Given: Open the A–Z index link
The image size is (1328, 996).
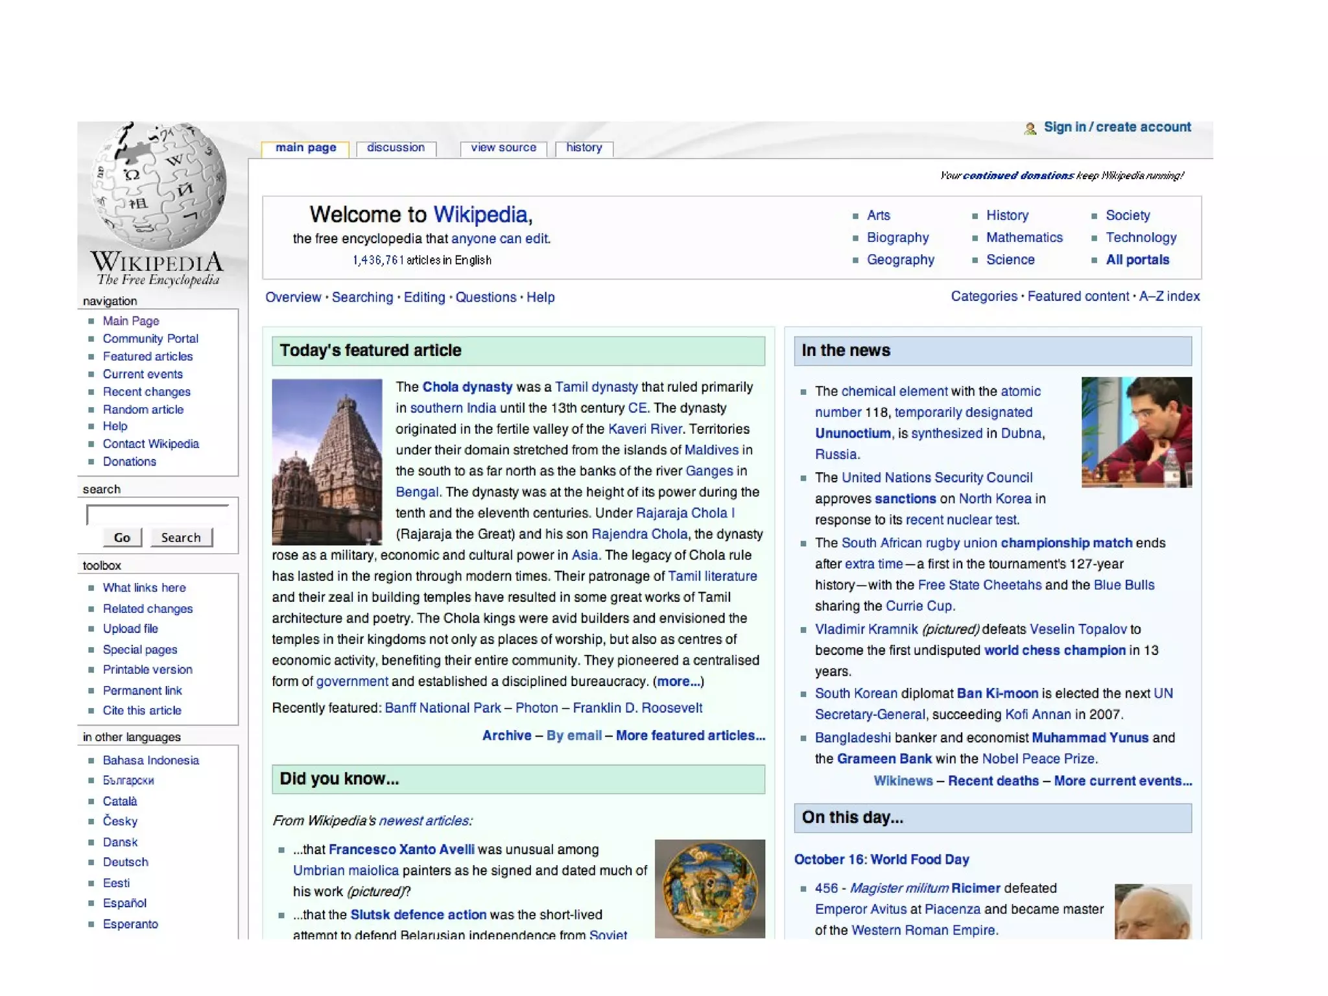Looking at the screenshot, I should tap(1169, 296).
